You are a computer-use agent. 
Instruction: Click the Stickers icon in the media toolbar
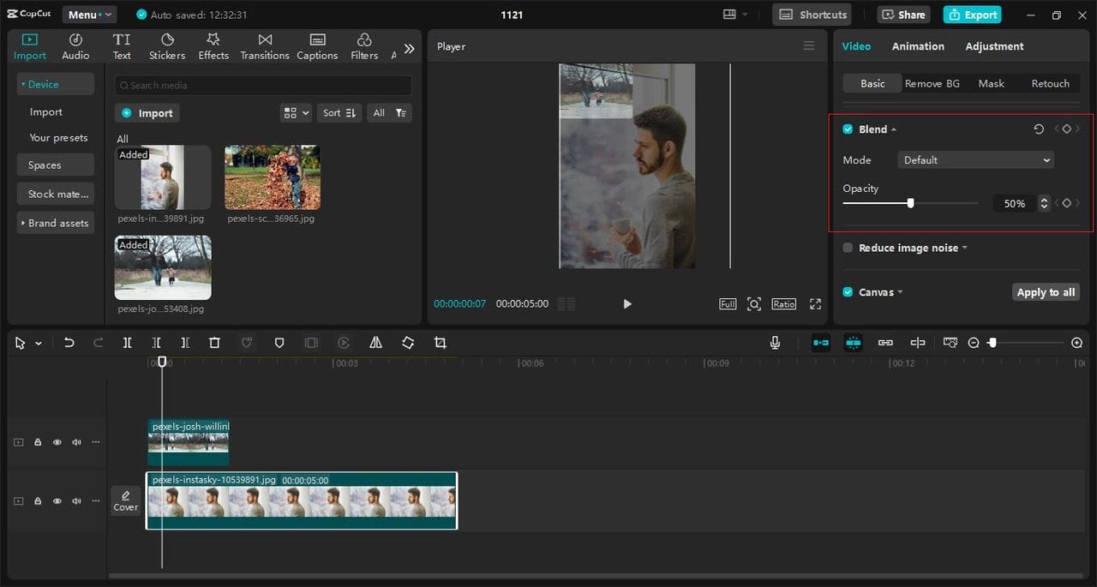tap(166, 45)
